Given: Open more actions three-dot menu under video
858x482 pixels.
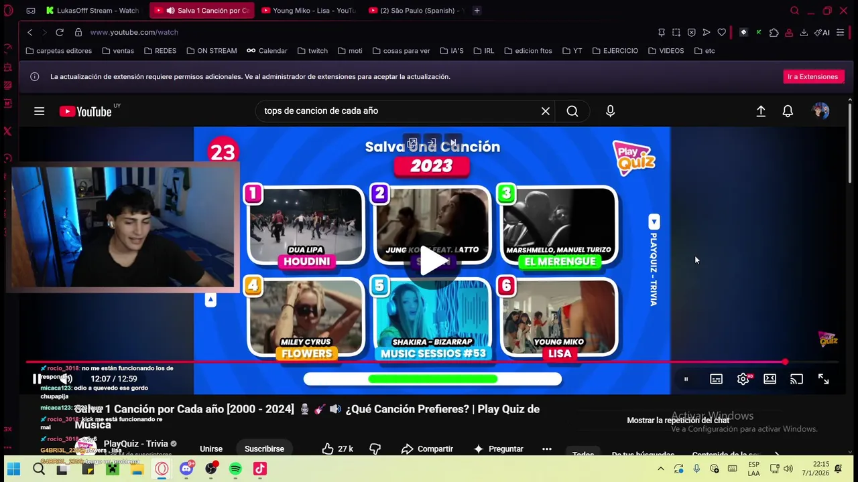Looking at the screenshot, I should [x=547, y=449].
